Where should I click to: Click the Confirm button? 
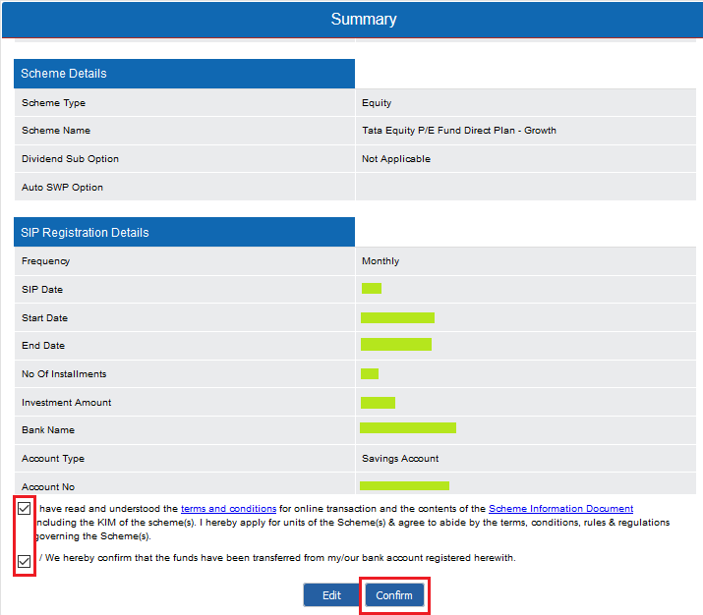(x=394, y=594)
